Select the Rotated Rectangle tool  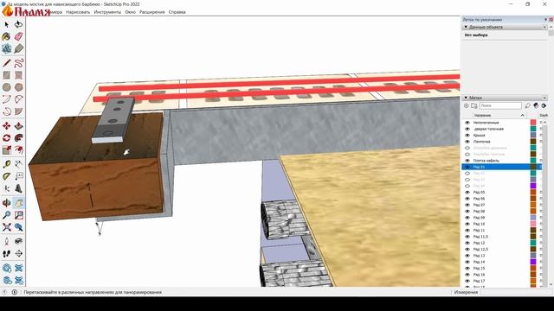pos(19,75)
